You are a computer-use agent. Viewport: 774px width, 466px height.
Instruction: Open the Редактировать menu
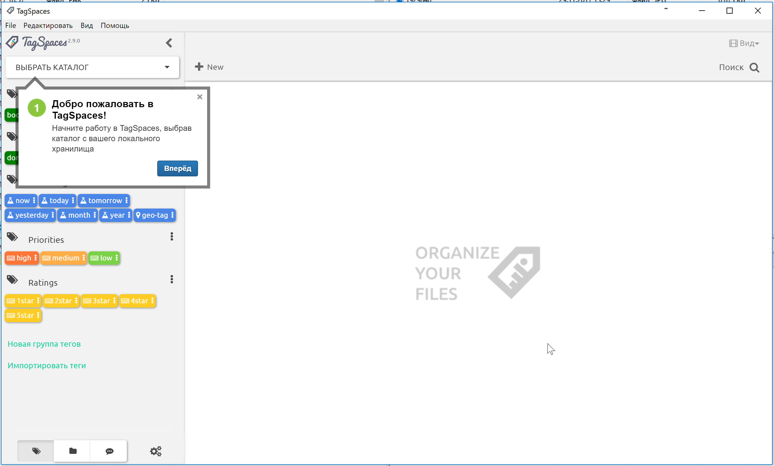point(48,26)
